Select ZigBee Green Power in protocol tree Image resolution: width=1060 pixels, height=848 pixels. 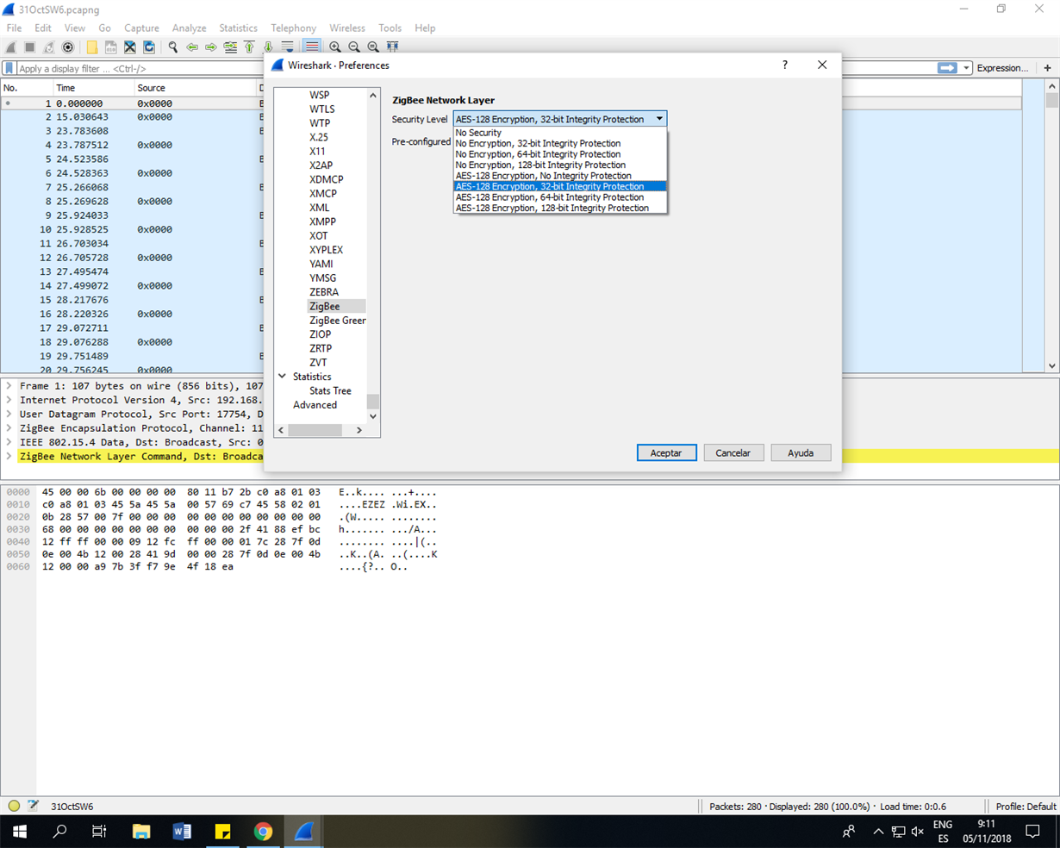tap(338, 321)
